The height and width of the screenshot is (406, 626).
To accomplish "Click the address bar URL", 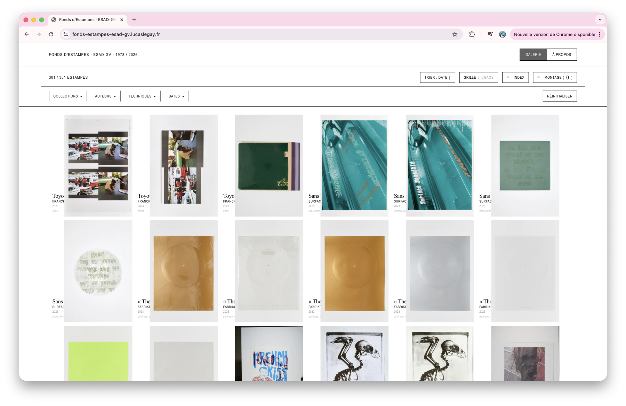I will pos(116,34).
